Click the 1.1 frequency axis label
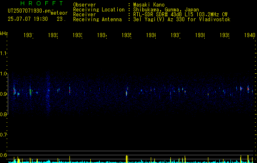This screenshot has width=257, height=163. (4, 53)
